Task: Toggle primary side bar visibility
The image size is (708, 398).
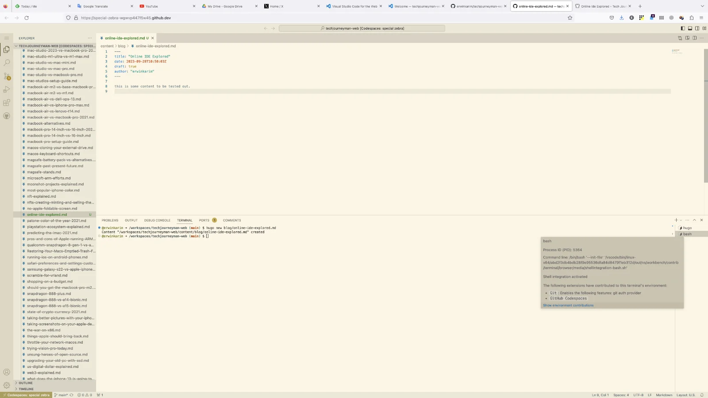Action: pyautogui.click(x=683, y=28)
